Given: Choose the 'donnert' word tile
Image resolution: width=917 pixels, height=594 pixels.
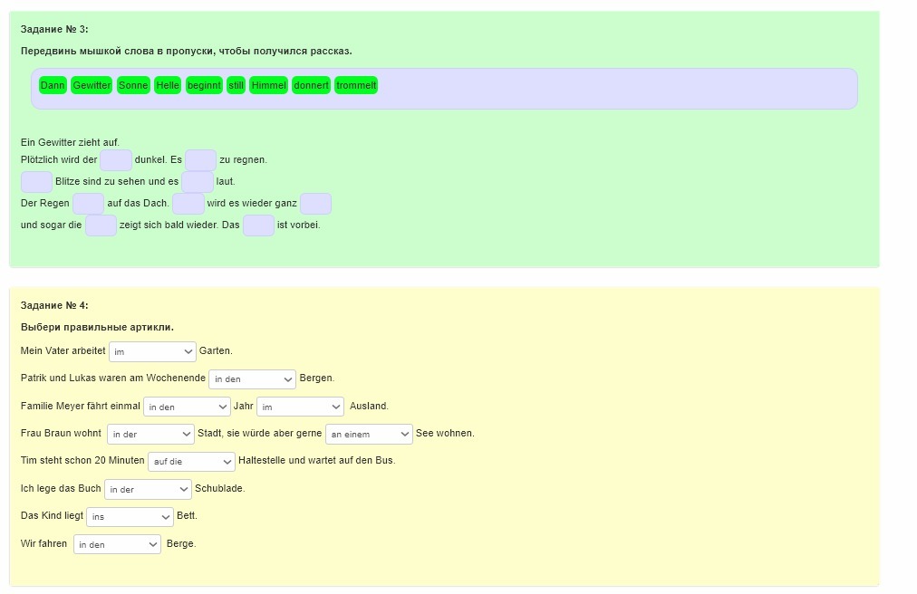Looking at the screenshot, I should point(311,85).
